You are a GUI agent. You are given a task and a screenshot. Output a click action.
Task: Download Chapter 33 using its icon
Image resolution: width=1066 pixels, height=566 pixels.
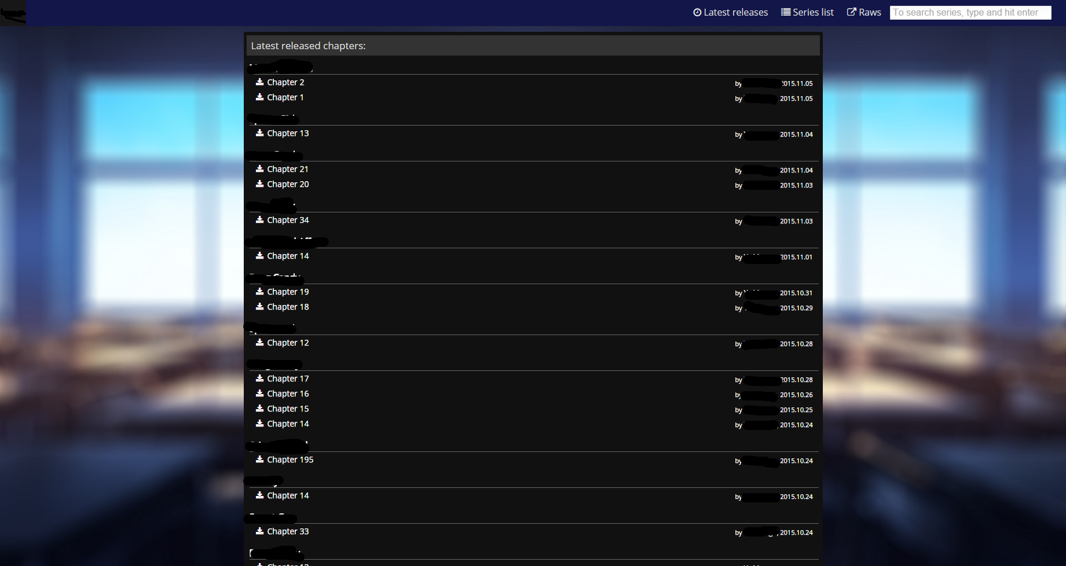click(x=260, y=531)
